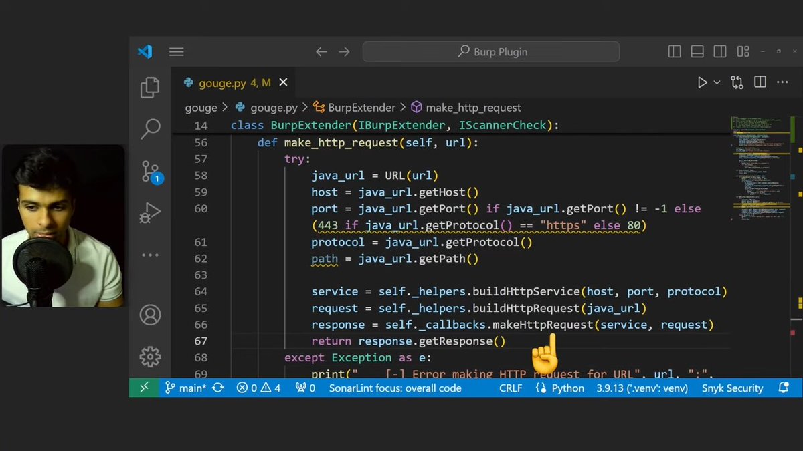Open the Accounts menu icon
The height and width of the screenshot is (451, 803).
150,314
